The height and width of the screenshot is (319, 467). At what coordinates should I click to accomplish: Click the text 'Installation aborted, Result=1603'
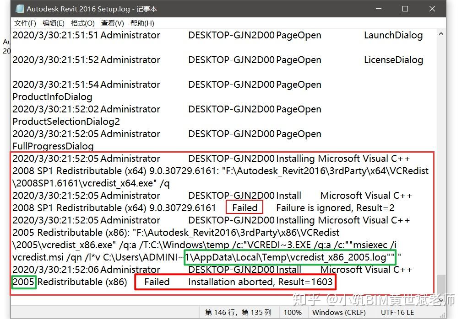(261, 282)
